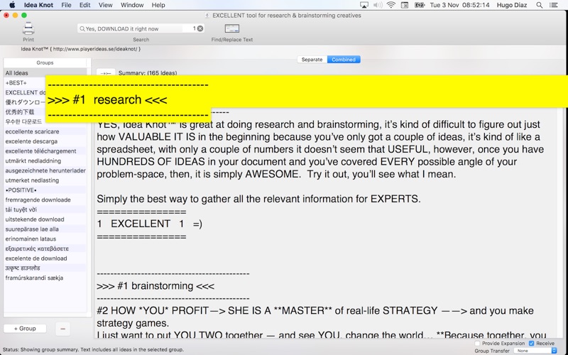The image size is (568, 355).
Task: Select the •POSITIVE• group
Action: coord(45,190)
